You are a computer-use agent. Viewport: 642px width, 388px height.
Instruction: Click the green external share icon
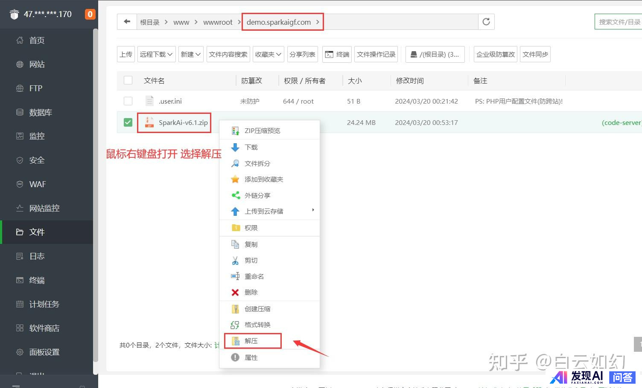coord(235,195)
